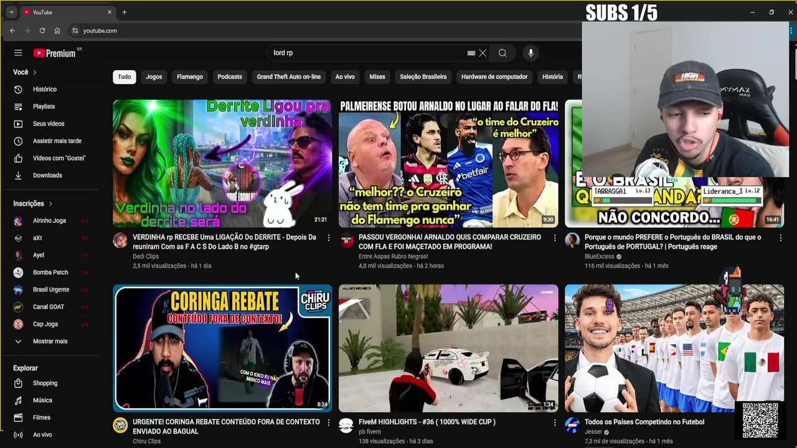Open the tab search dropdown arrow

point(11,12)
